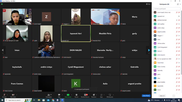Image resolution: width=182 pixels, height=102 pixels.
Task: Open Microsoft Store from taskbar
Action: (x=44, y=100)
